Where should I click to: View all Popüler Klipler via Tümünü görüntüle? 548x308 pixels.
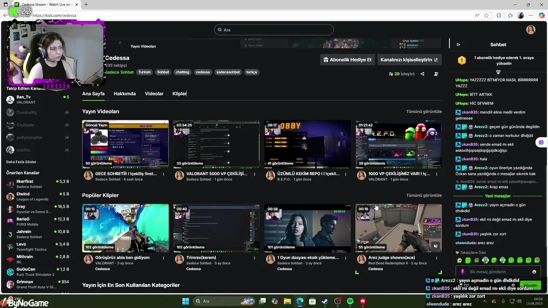[424, 195]
